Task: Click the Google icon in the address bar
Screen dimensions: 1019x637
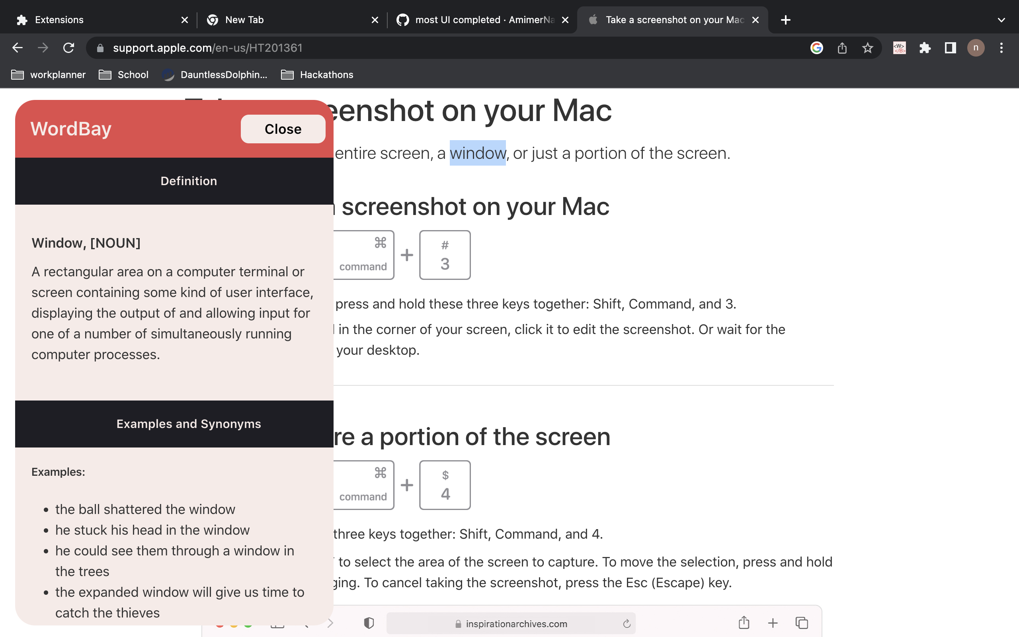Action: 816,48
